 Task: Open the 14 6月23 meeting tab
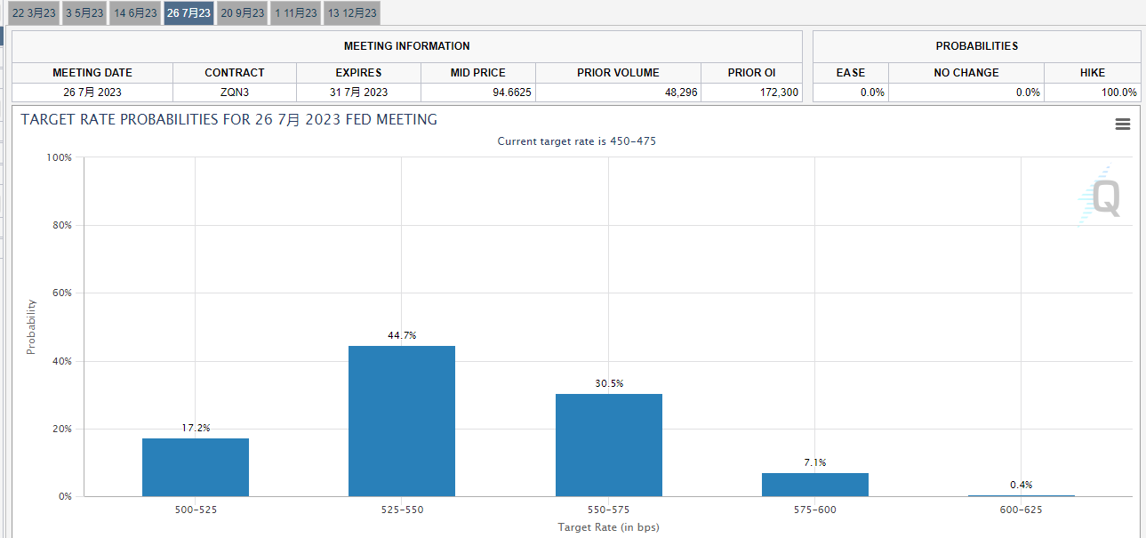[135, 13]
